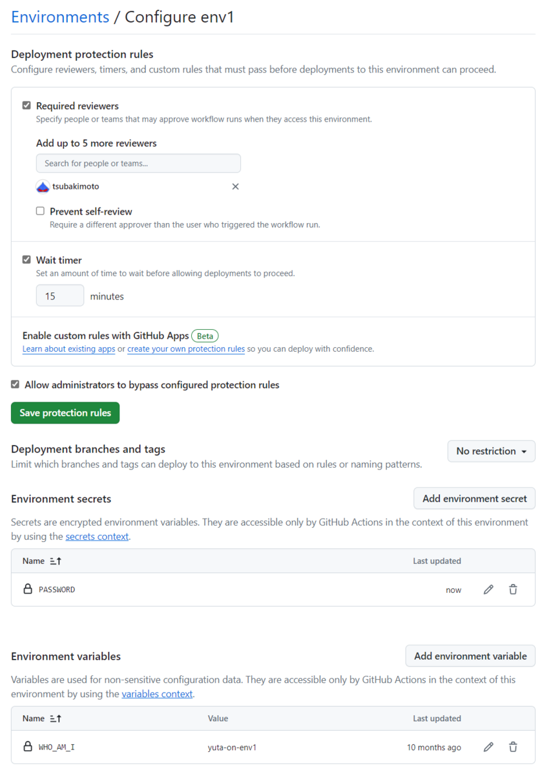Click the lock icon beside PASSWORD
The height and width of the screenshot is (776, 553).
coord(27,589)
